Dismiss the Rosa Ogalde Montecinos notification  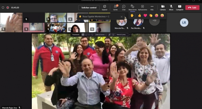pyautogui.click(x=121, y=17)
